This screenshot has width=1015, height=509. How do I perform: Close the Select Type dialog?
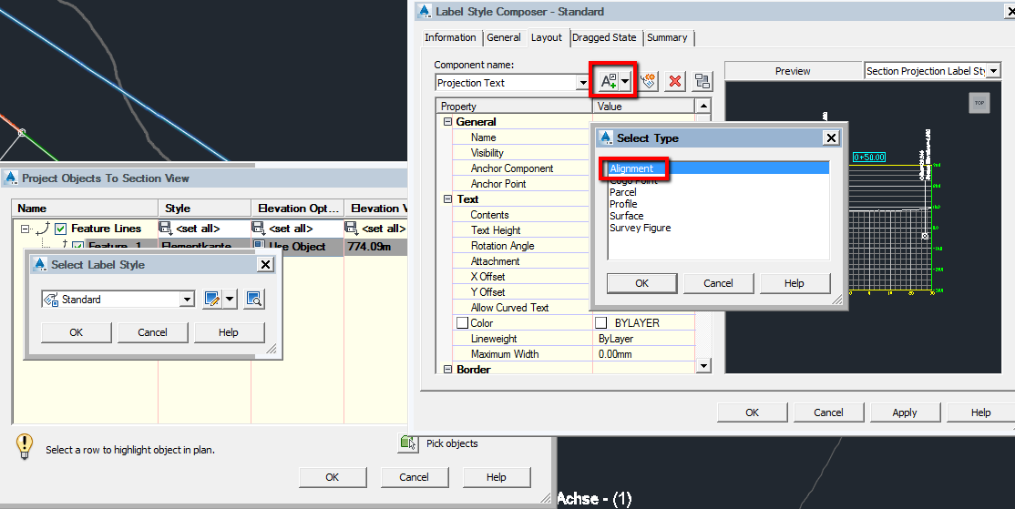click(x=831, y=137)
